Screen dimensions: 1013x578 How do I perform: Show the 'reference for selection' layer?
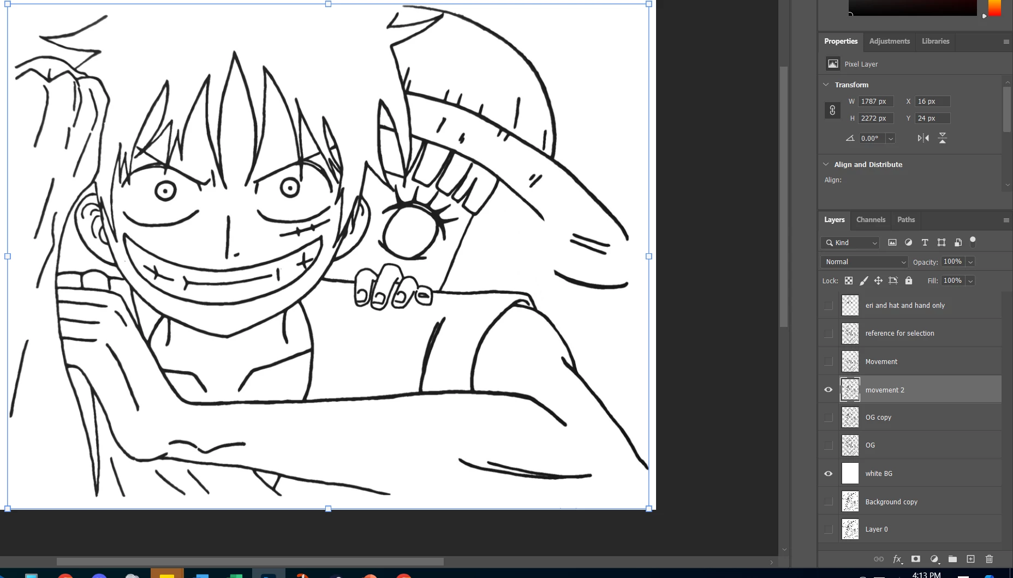pyautogui.click(x=829, y=333)
